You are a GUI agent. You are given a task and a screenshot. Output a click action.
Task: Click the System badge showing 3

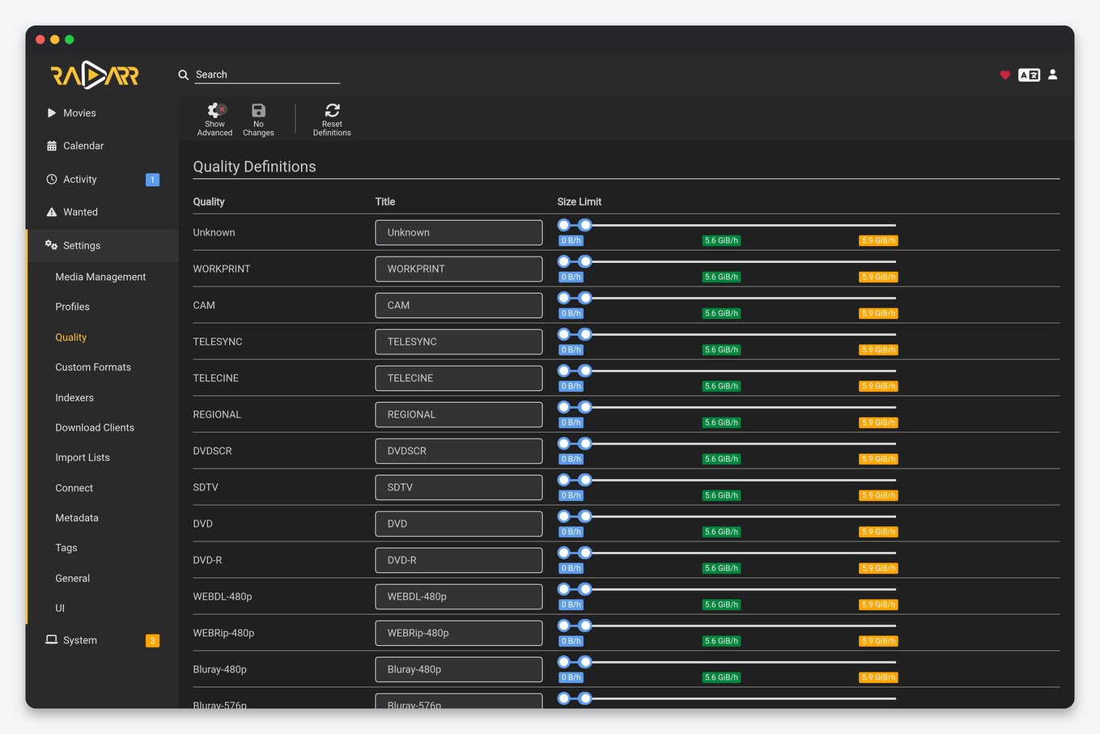click(x=152, y=641)
